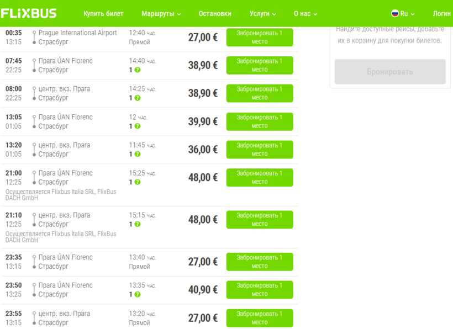Open the Ru language selector
This screenshot has height=329, width=453.
[x=403, y=14]
